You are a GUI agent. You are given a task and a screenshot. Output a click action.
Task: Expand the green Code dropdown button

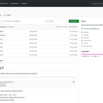74,21
